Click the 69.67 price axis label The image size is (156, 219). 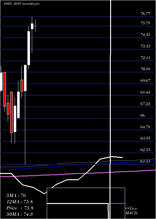(145, 81)
